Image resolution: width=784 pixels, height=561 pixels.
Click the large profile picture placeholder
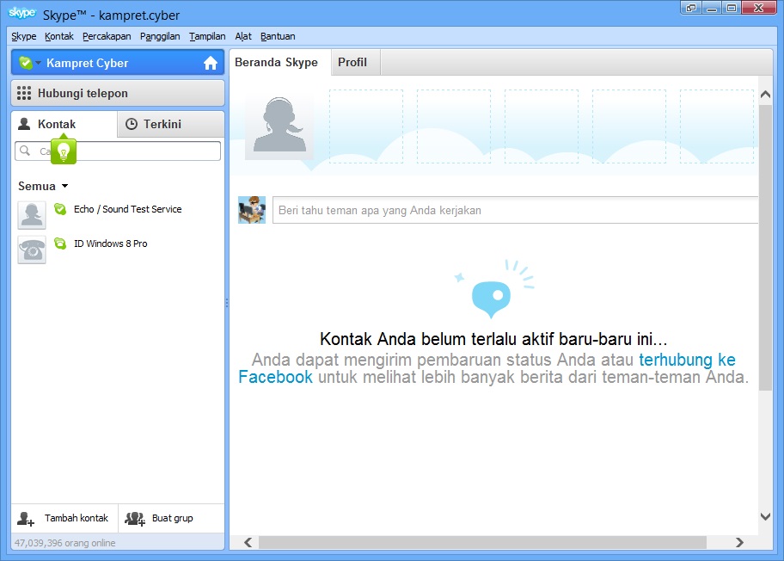click(279, 125)
